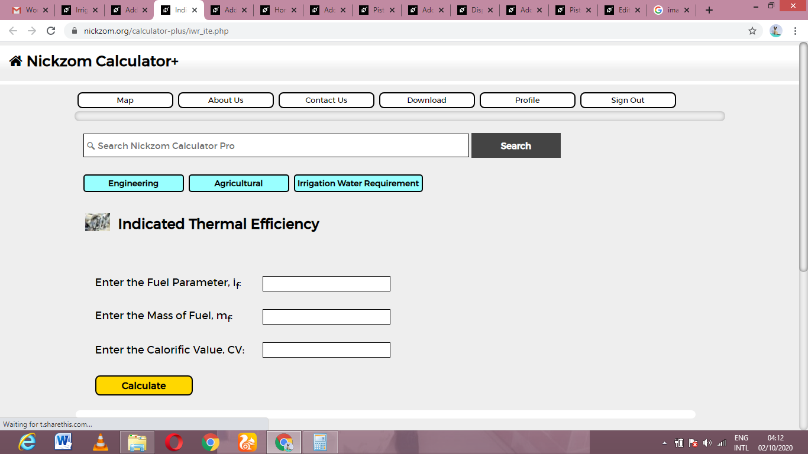This screenshot has width=808, height=454.
Task: Focus the Calorific Value input box
Action: coord(327,350)
